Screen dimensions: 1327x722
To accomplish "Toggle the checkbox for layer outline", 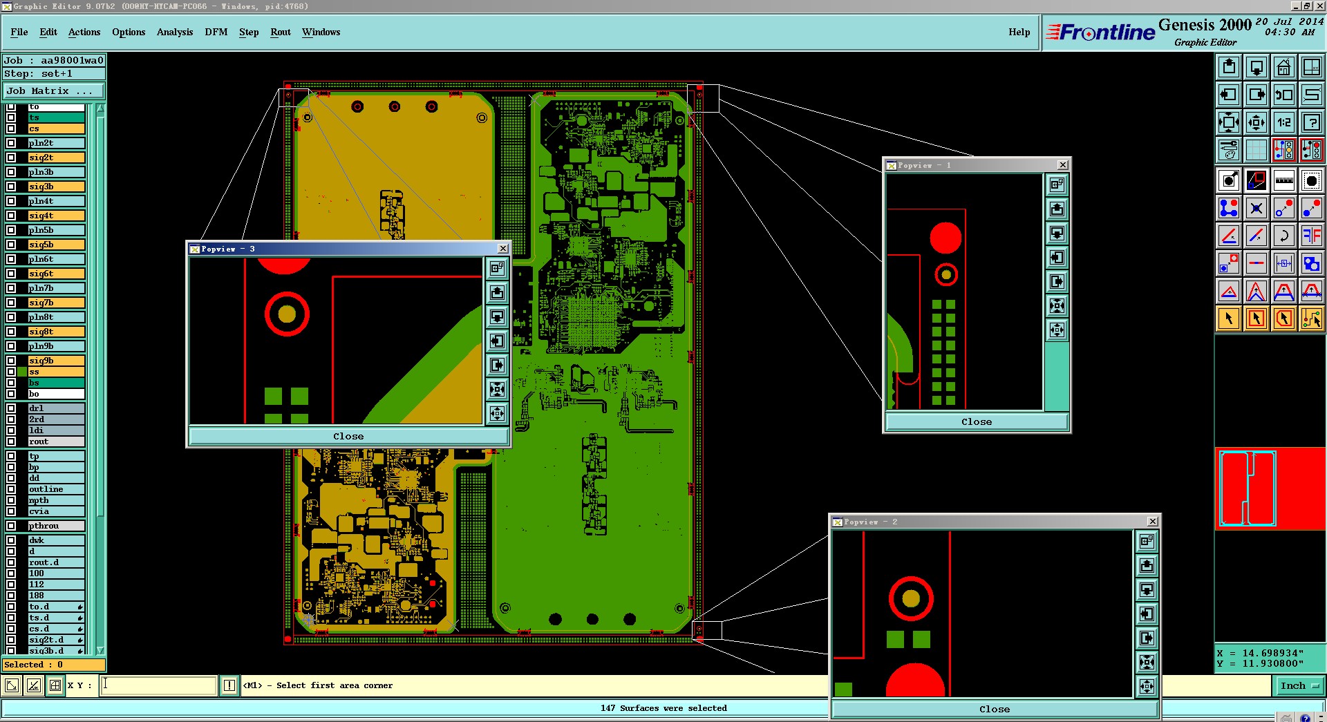I will point(11,489).
